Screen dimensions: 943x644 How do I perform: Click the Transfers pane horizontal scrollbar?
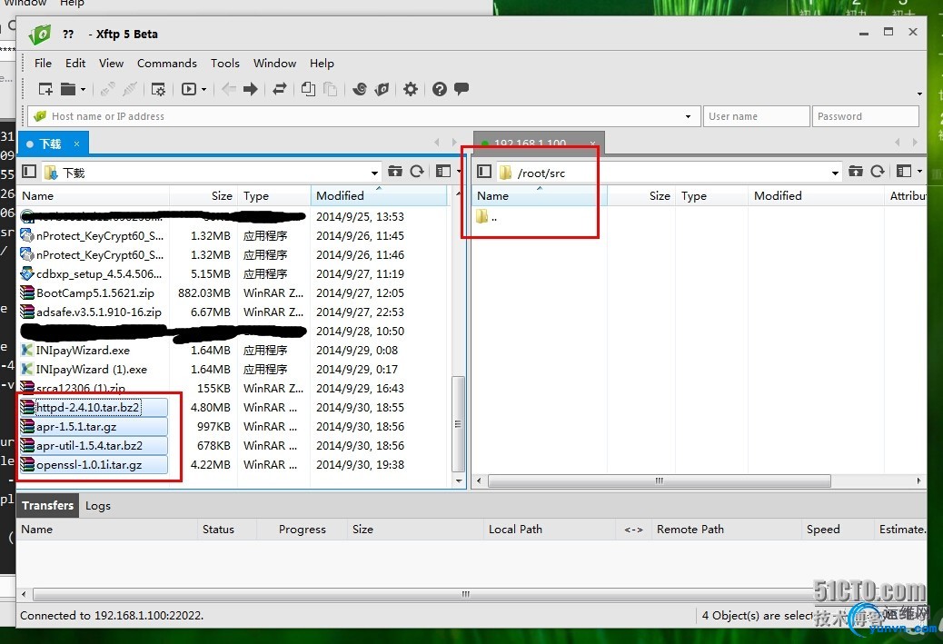[467, 594]
